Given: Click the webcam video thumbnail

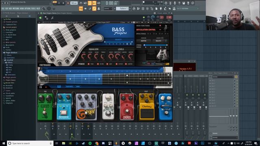Looking at the screenshot, I should tap(233, 15).
